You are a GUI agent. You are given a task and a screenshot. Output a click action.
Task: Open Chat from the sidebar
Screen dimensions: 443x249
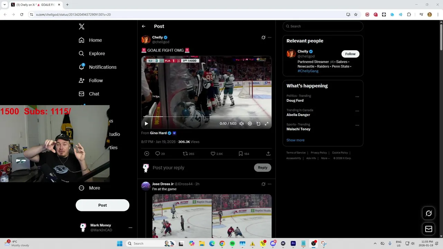(x=89, y=94)
